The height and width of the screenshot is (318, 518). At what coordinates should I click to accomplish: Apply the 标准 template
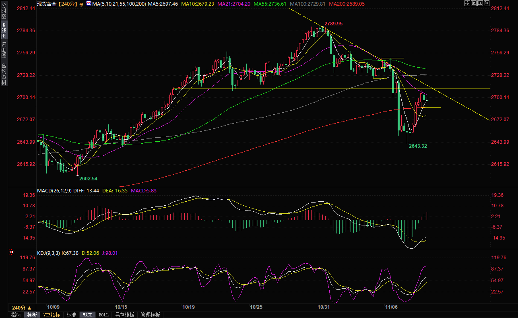point(71,315)
